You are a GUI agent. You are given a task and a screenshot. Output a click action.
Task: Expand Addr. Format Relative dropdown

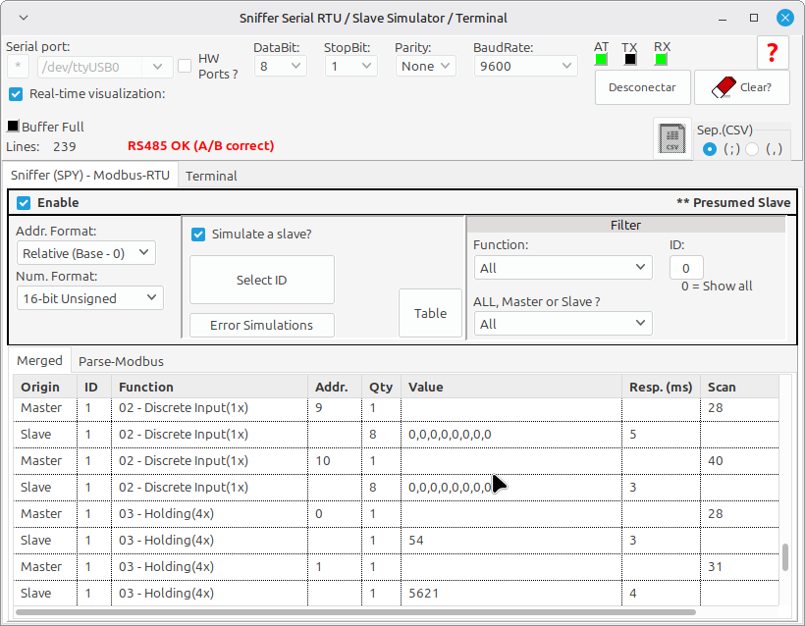[86, 253]
